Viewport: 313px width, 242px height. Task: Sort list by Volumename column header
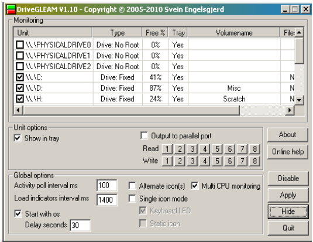[x=234, y=33]
